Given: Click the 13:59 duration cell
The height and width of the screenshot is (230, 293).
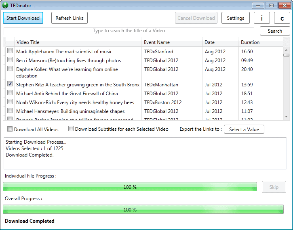Looking at the screenshot, I should 247,85.
